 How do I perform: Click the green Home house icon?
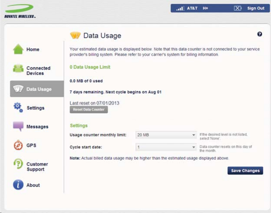[18, 49]
